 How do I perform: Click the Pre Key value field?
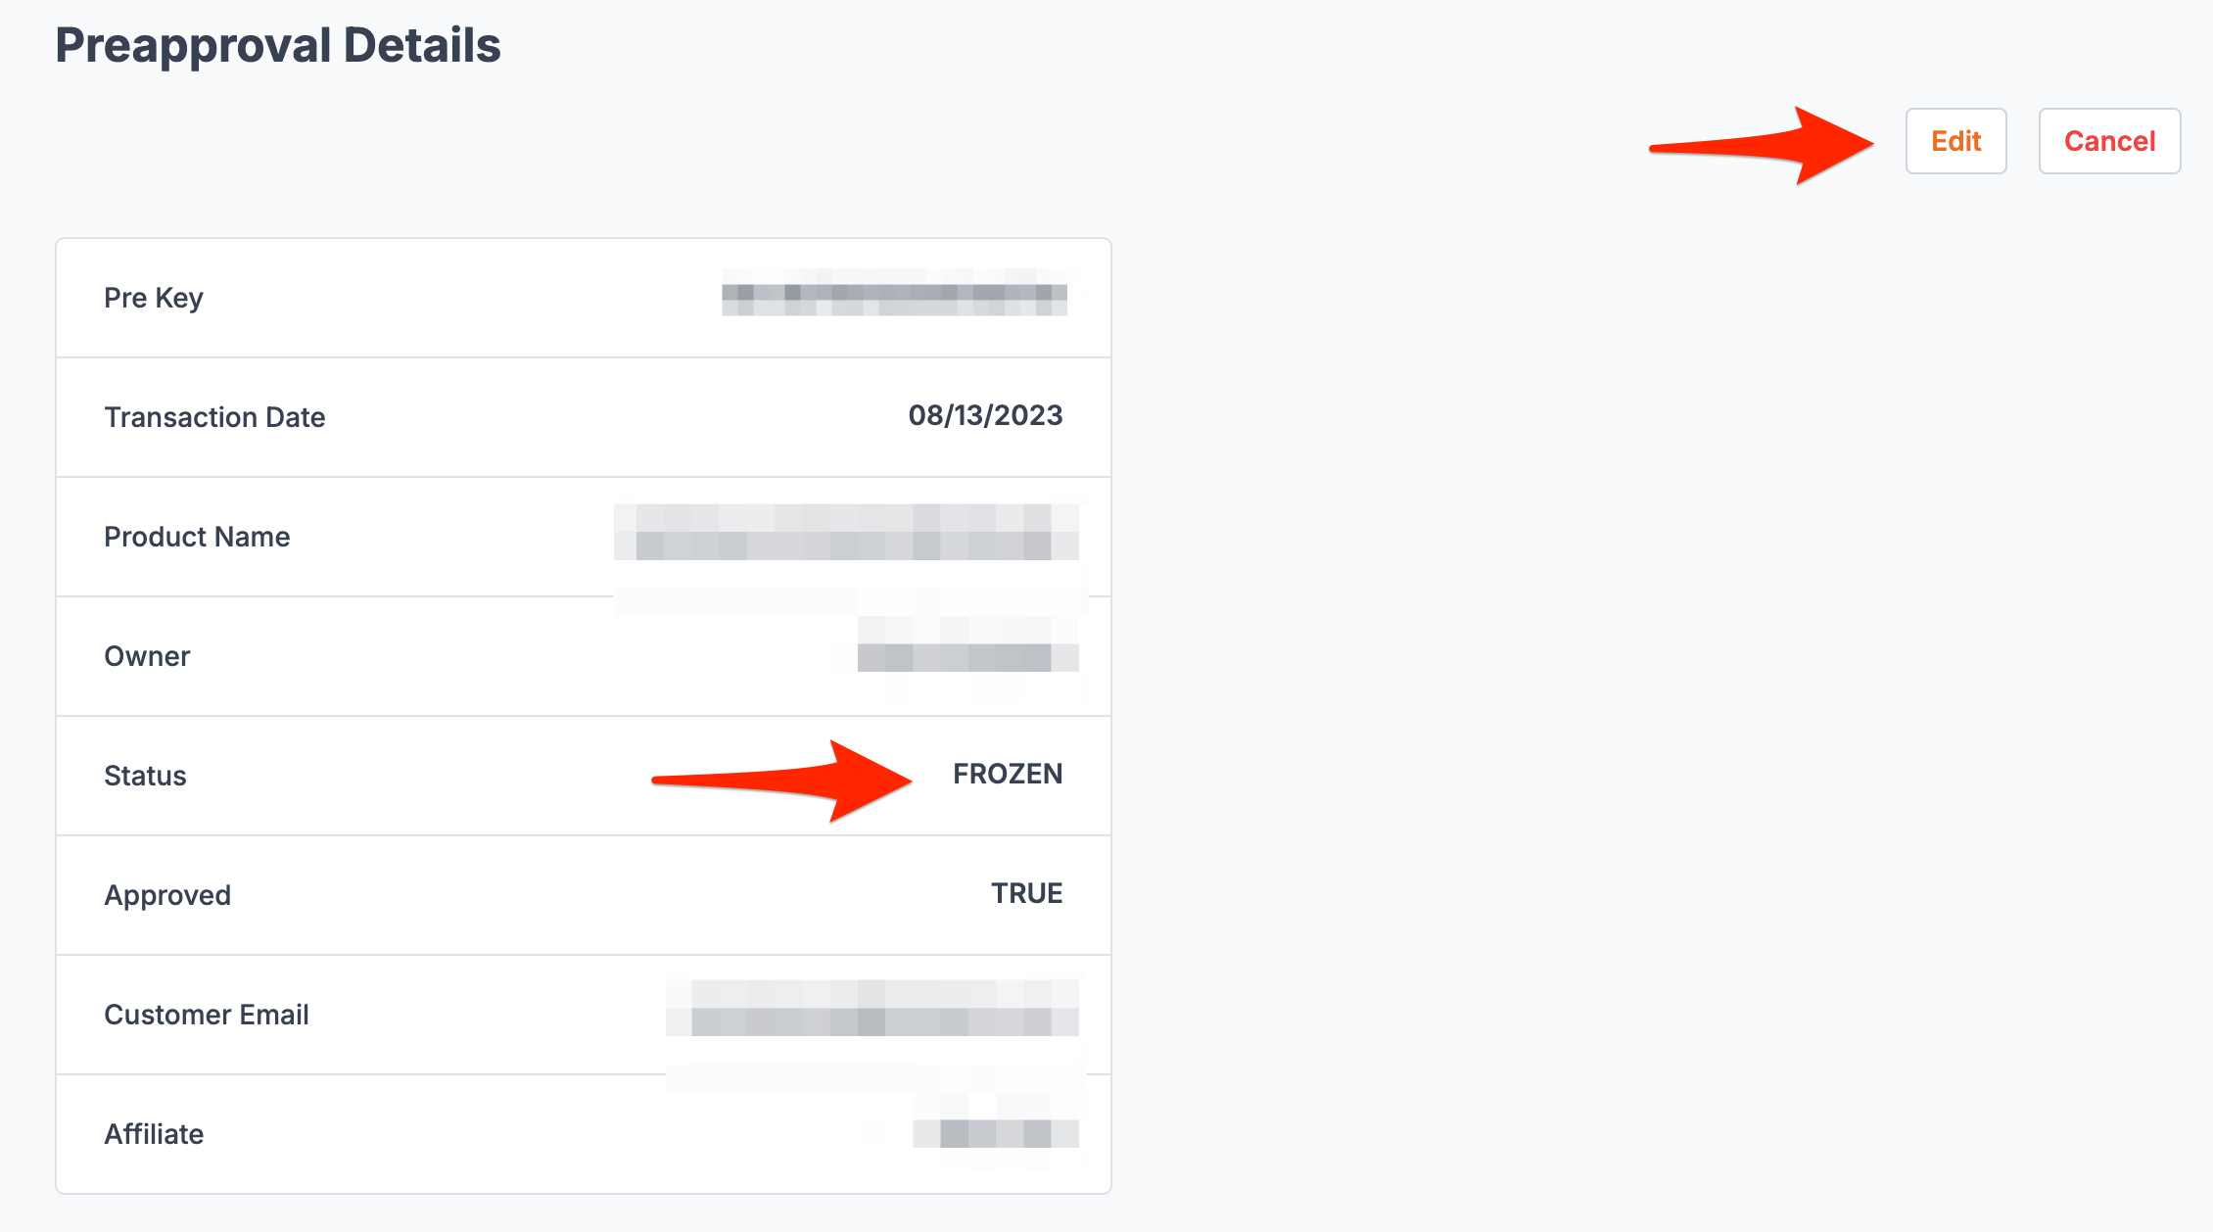coord(894,298)
